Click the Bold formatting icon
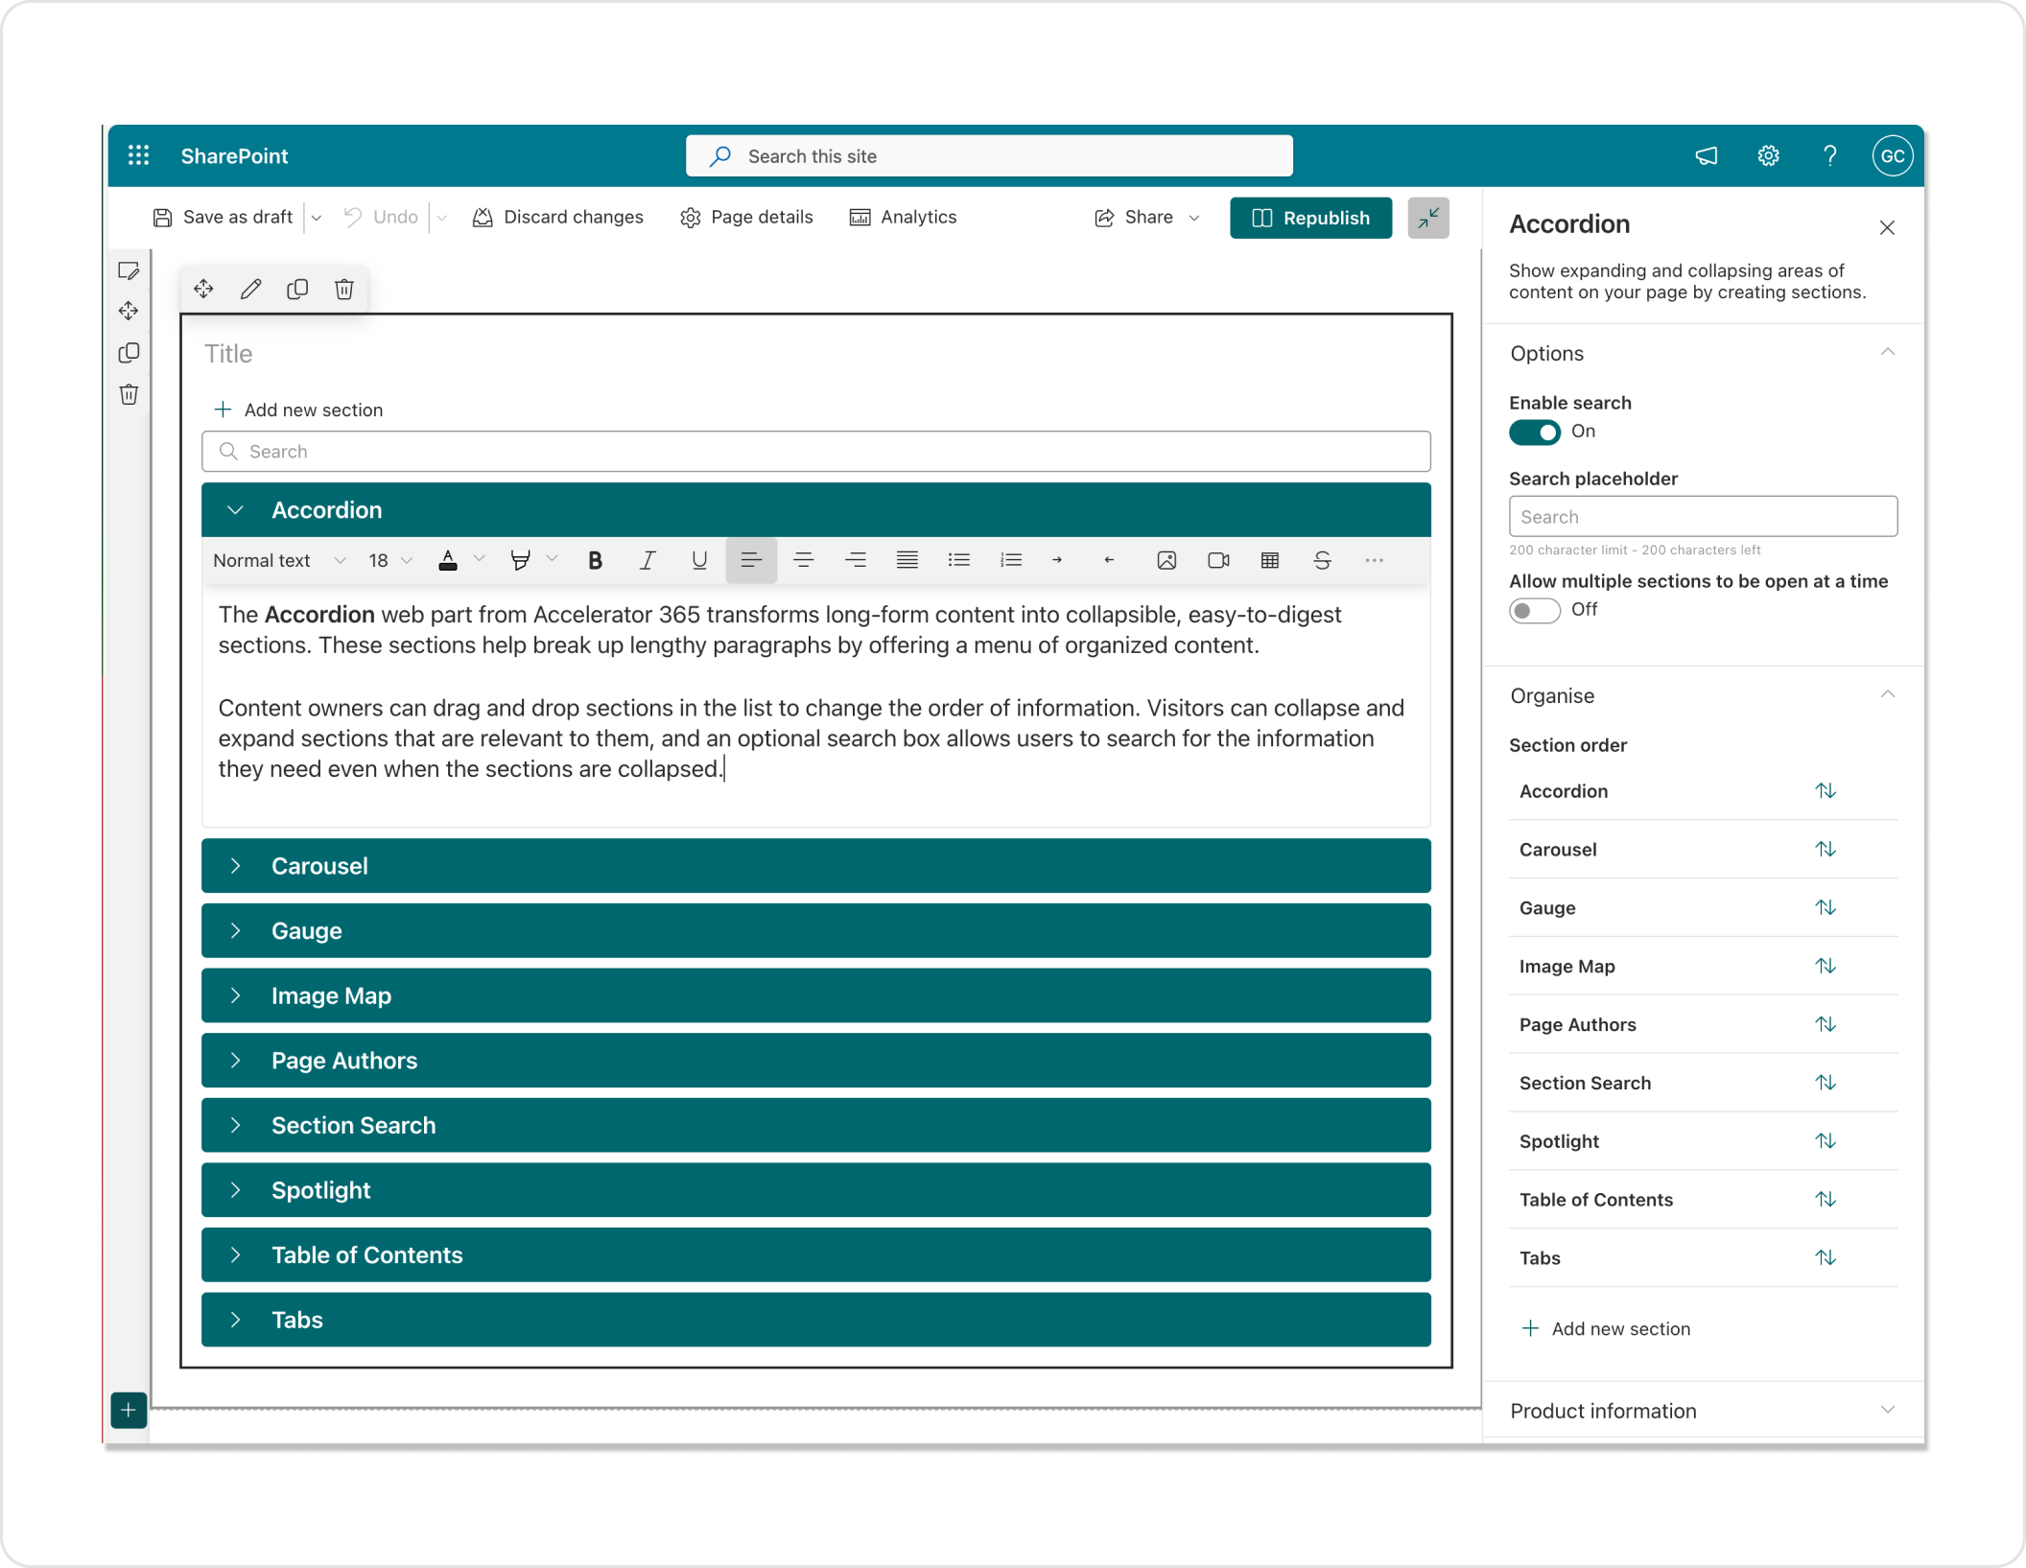 coord(595,561)
